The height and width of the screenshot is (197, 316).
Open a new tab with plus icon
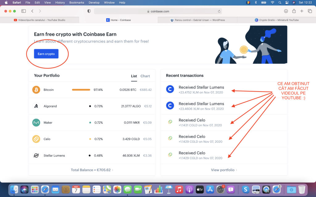pos(302,11)
